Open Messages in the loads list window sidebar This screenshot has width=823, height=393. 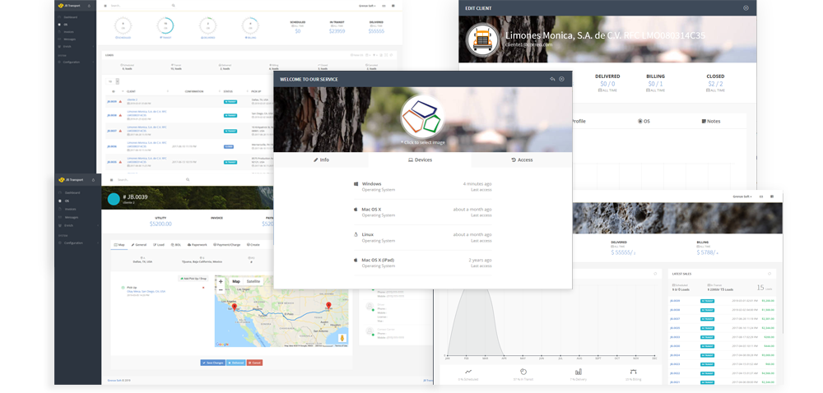69,39
